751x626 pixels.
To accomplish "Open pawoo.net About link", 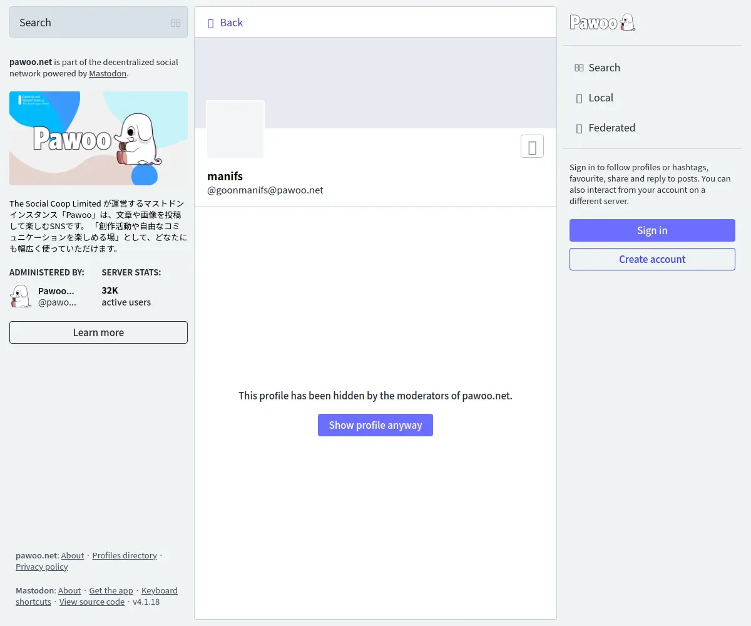I will 73,555.
